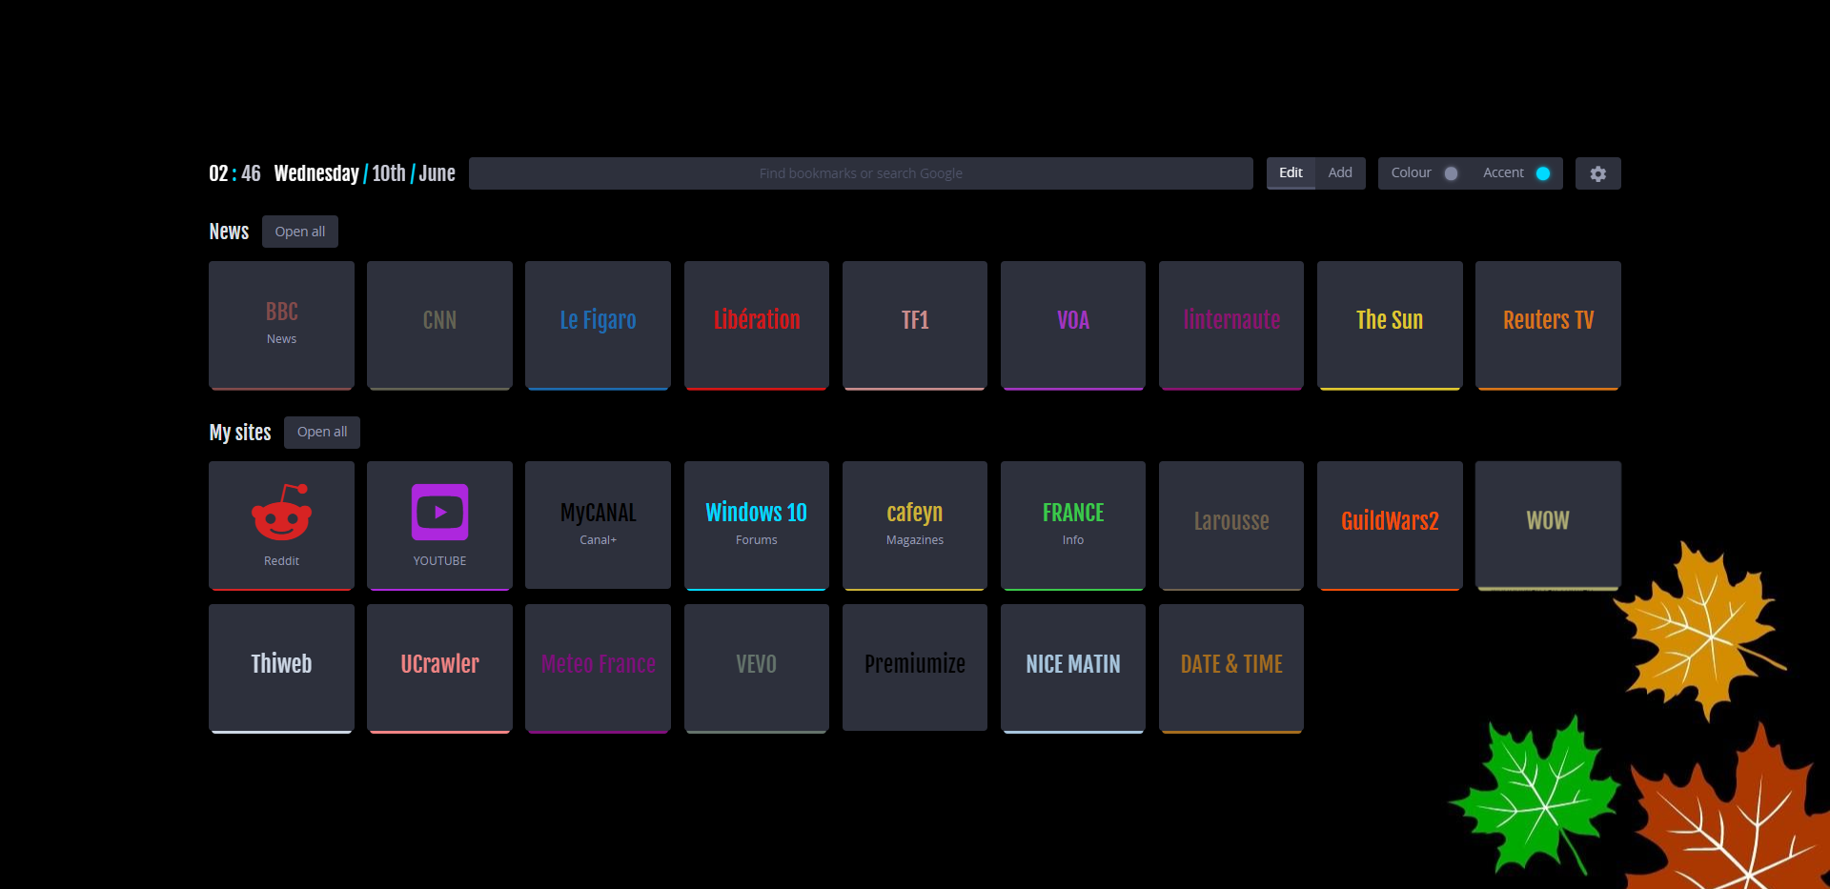
Task: Click the cyan Accent swatch dot
Action: (x=1543, y=173)
